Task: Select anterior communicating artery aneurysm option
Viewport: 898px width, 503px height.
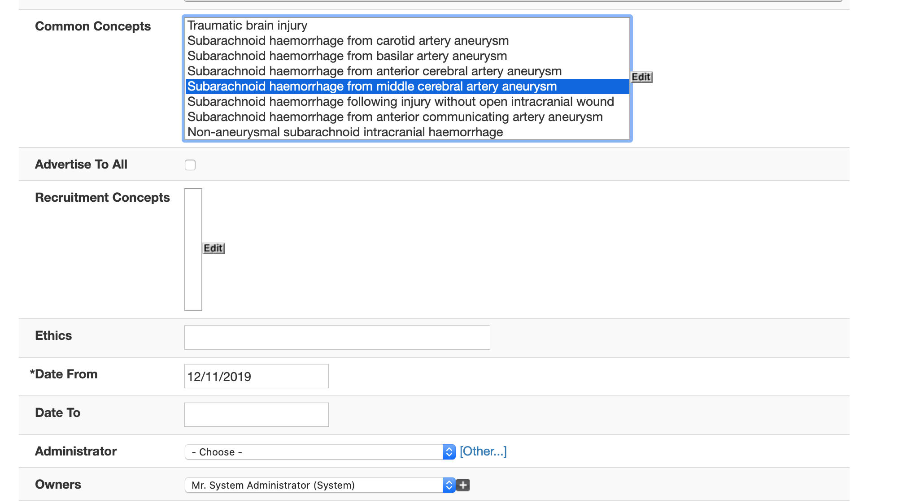Action: pyautogui.click(x=395, y=117)
